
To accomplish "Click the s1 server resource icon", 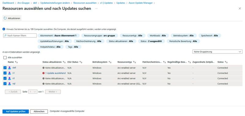I will pos(9,73).
